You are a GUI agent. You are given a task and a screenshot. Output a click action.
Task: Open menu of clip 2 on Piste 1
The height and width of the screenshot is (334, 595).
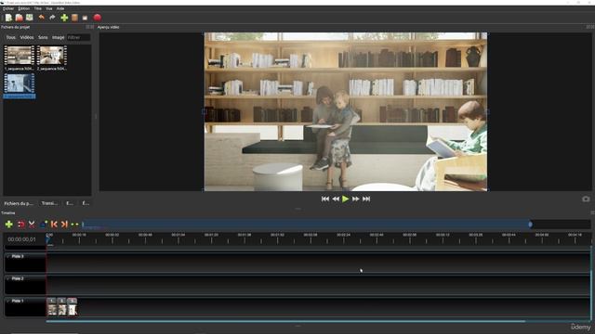click(61, 301)
